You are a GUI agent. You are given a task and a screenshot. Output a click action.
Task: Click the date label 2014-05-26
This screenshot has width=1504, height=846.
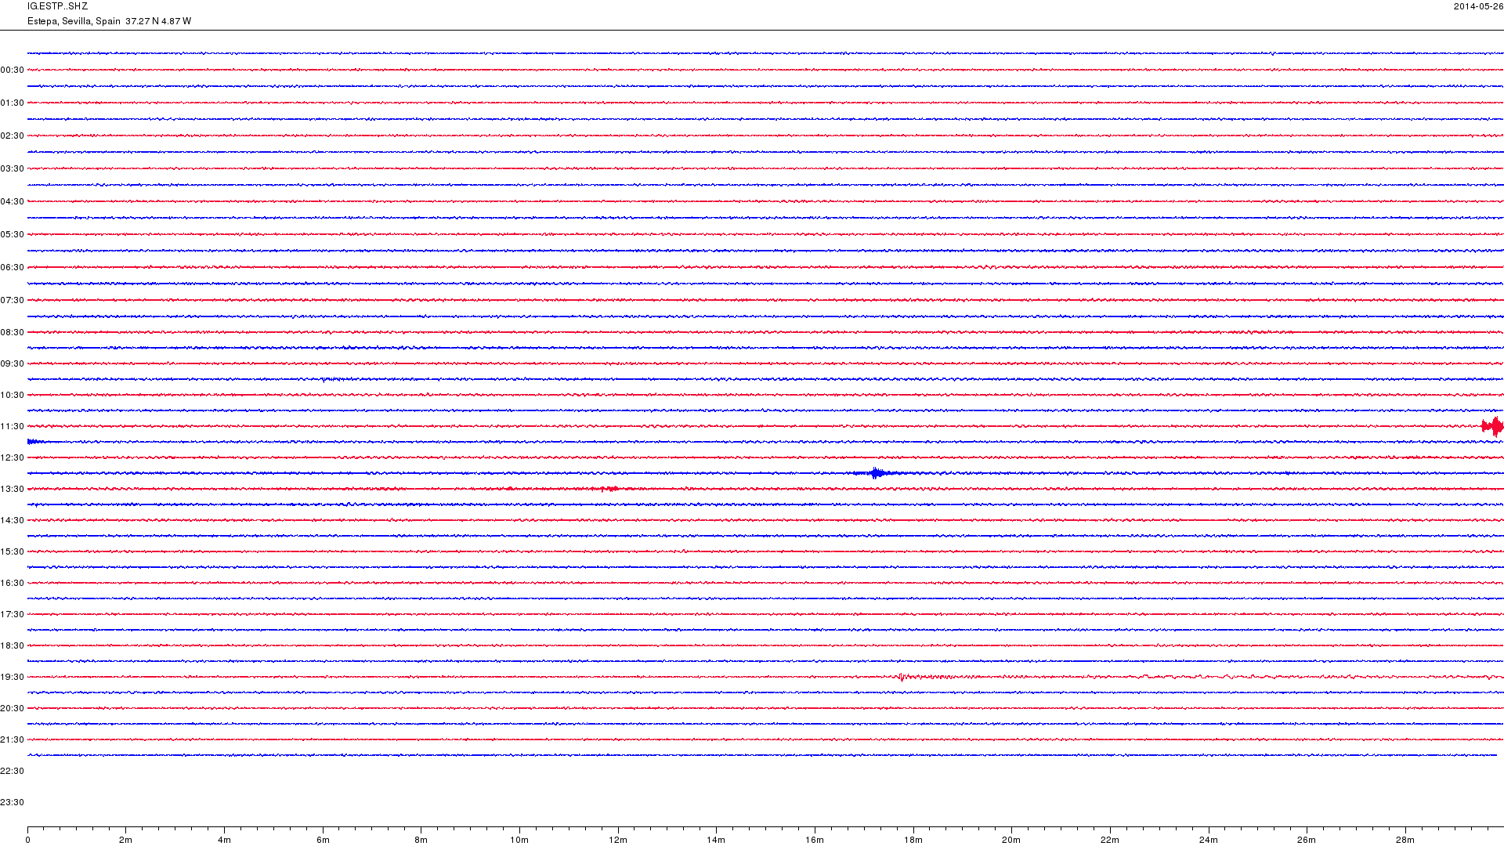tap(1478, 6)
